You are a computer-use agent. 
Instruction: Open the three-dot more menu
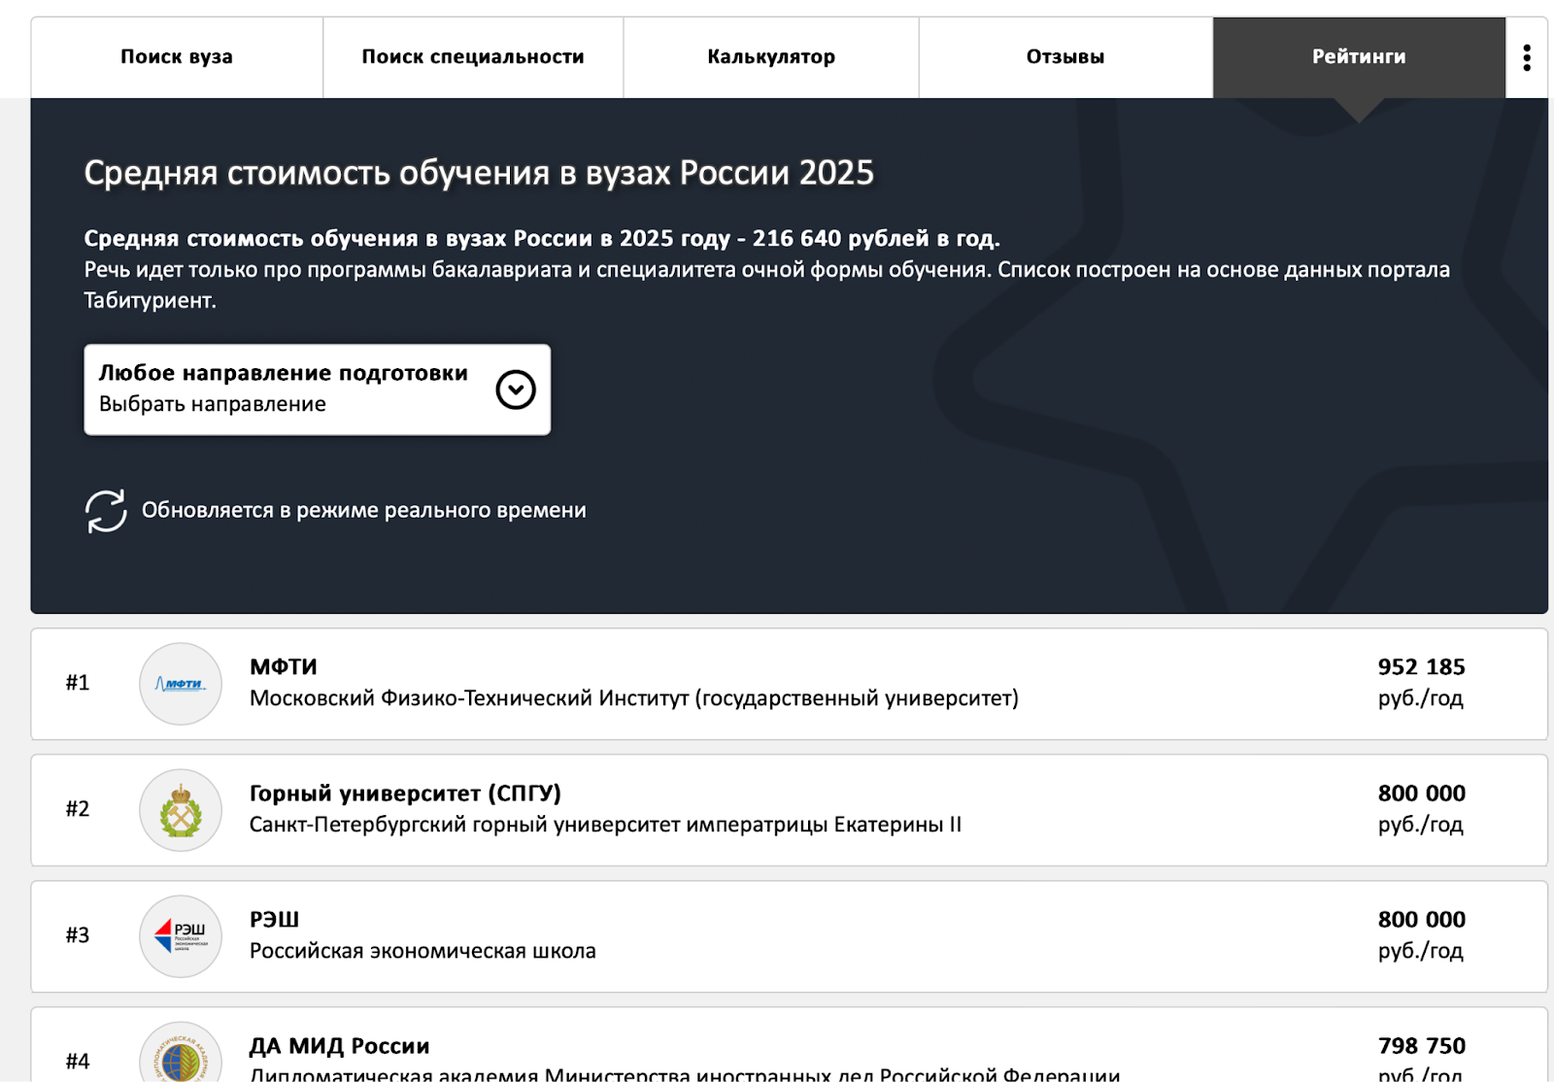[1527, 57]
